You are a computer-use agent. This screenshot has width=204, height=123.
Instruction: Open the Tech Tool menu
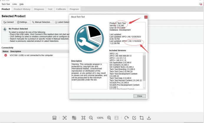(x=6, y=4)
